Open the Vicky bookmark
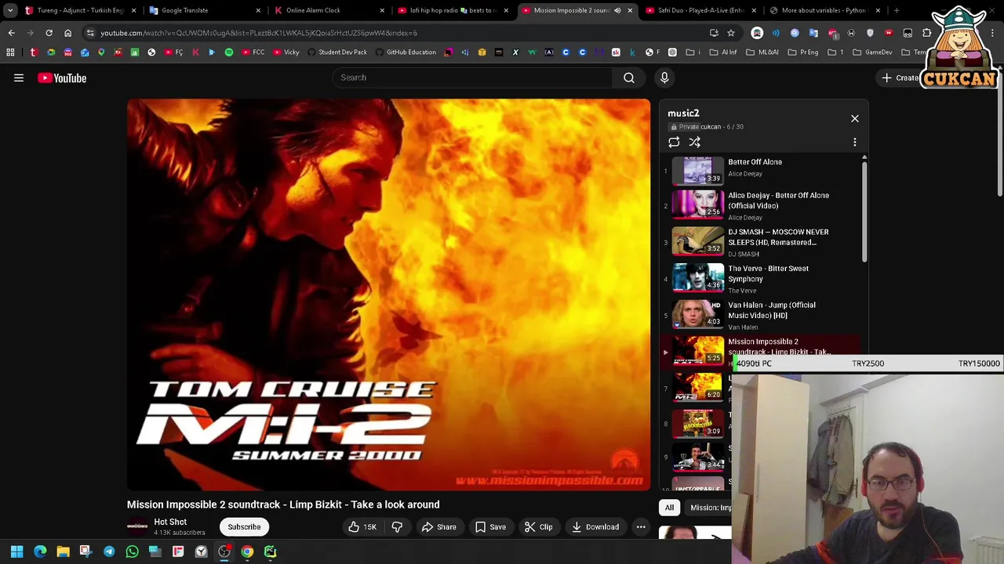This screenshot has width=1004, height=564. point(286,52)
